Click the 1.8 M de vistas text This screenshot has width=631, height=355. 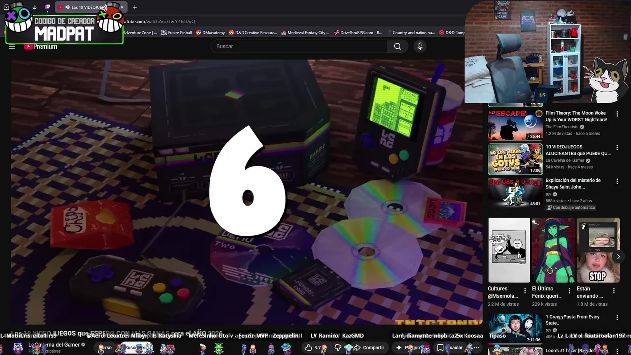592,304
